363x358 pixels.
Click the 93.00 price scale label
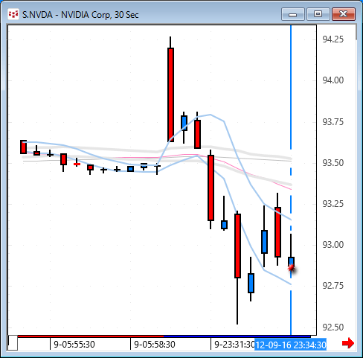333,245
